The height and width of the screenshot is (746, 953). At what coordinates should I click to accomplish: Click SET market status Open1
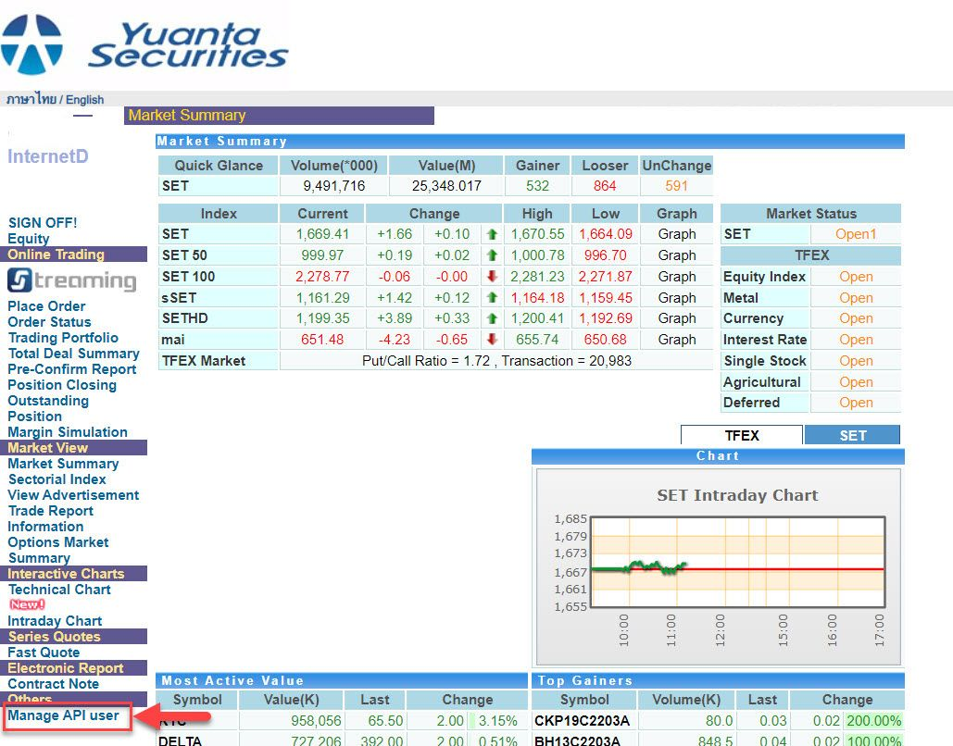[855, 234]
